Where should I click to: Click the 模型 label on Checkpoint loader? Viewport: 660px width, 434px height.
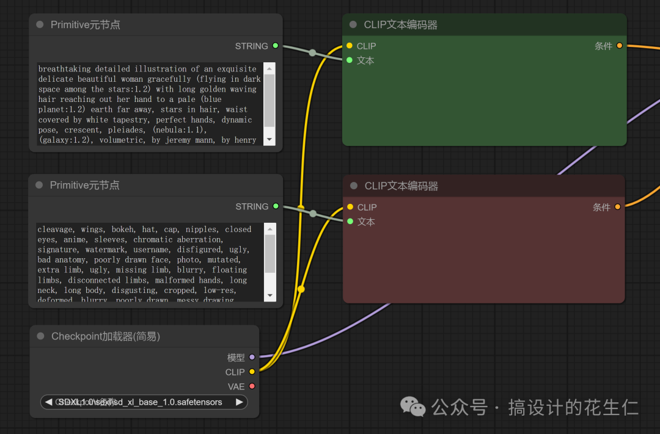pyautogui.click(x=236, y=358)
